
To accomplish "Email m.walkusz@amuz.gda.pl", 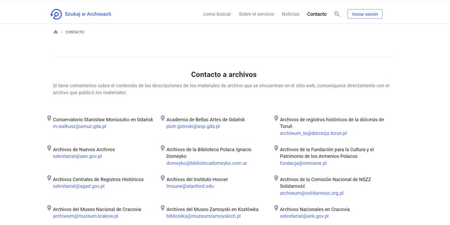I will (x=80, y=126).
